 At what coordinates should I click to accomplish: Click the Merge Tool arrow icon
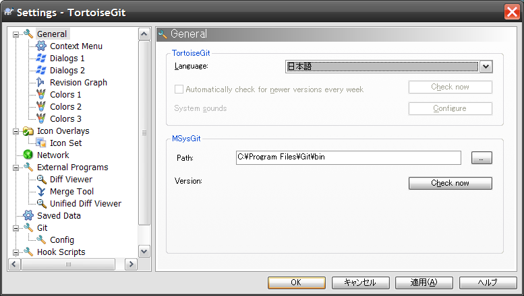tap(41, 191)
